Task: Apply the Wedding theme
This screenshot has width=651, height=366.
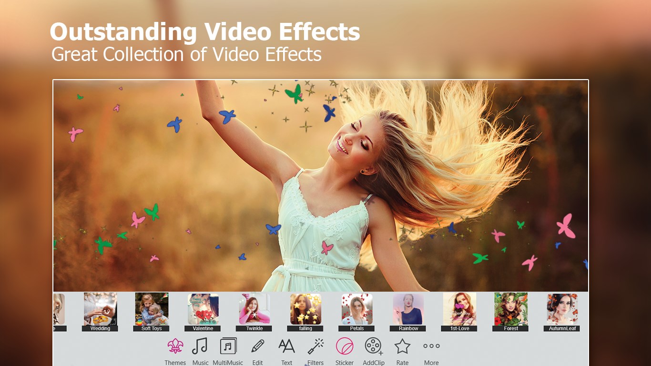Action: pos(100,310)
